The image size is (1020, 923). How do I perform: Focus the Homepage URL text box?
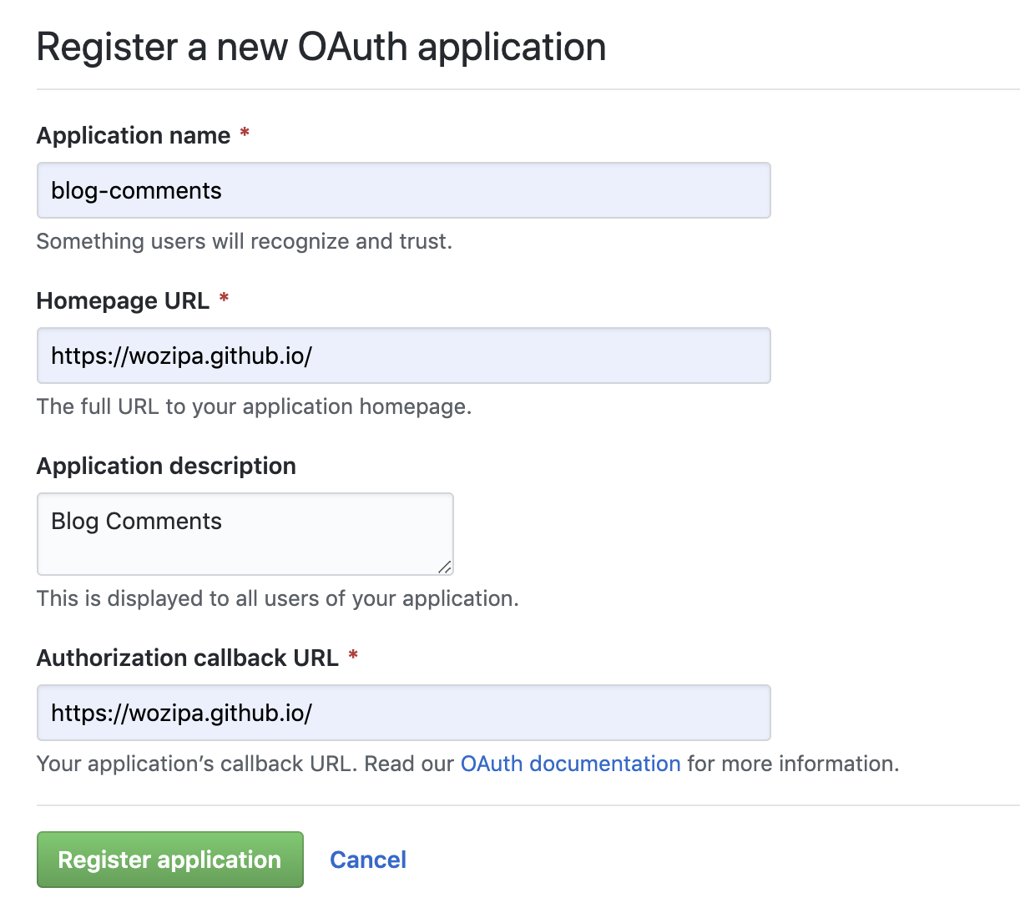403,356
